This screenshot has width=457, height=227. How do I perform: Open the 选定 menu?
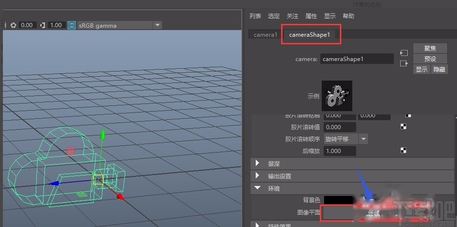click(x=274, y=16)
